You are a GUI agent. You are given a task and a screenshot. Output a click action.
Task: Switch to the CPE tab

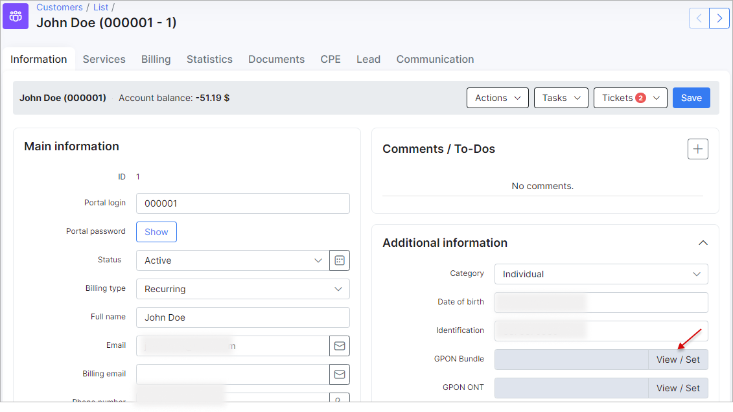(331, 60)
